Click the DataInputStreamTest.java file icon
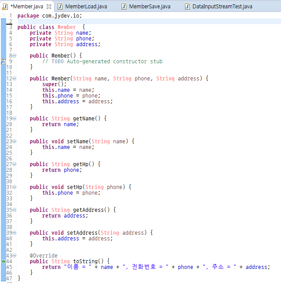281x283 pixels. point(188,7)
